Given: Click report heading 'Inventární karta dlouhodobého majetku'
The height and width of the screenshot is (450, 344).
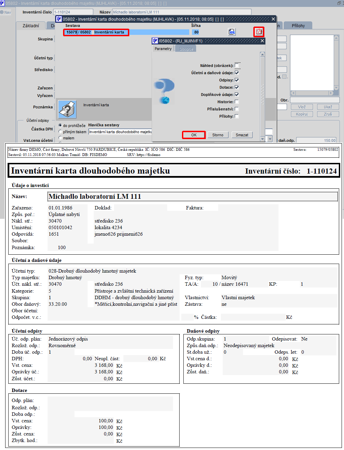Looking at the screenshot, I should click(90, 171).
